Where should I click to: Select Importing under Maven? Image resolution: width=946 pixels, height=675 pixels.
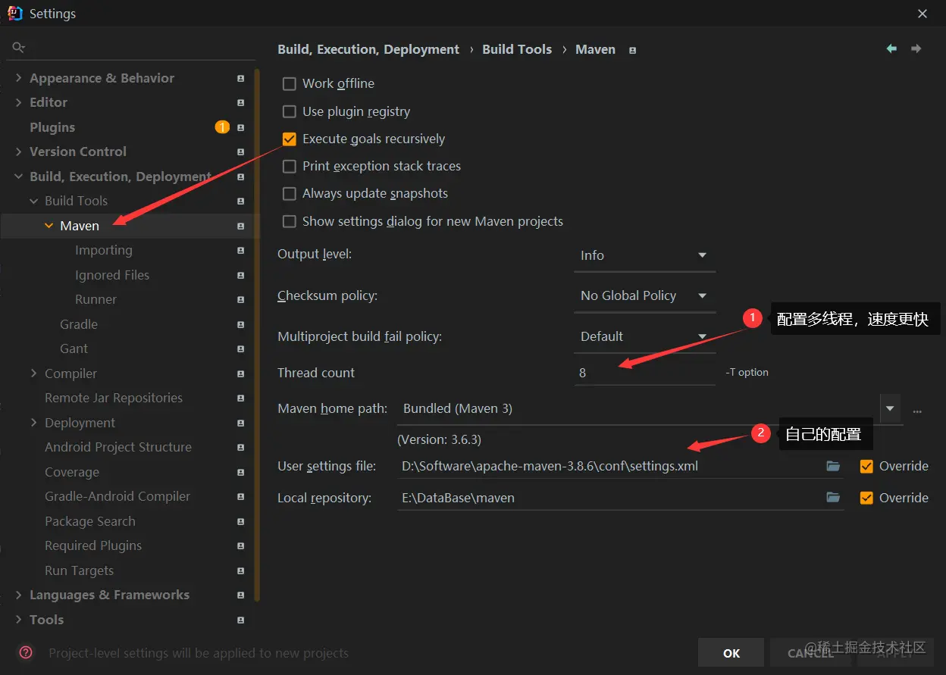pyautogui.click(x=104, y=250)
